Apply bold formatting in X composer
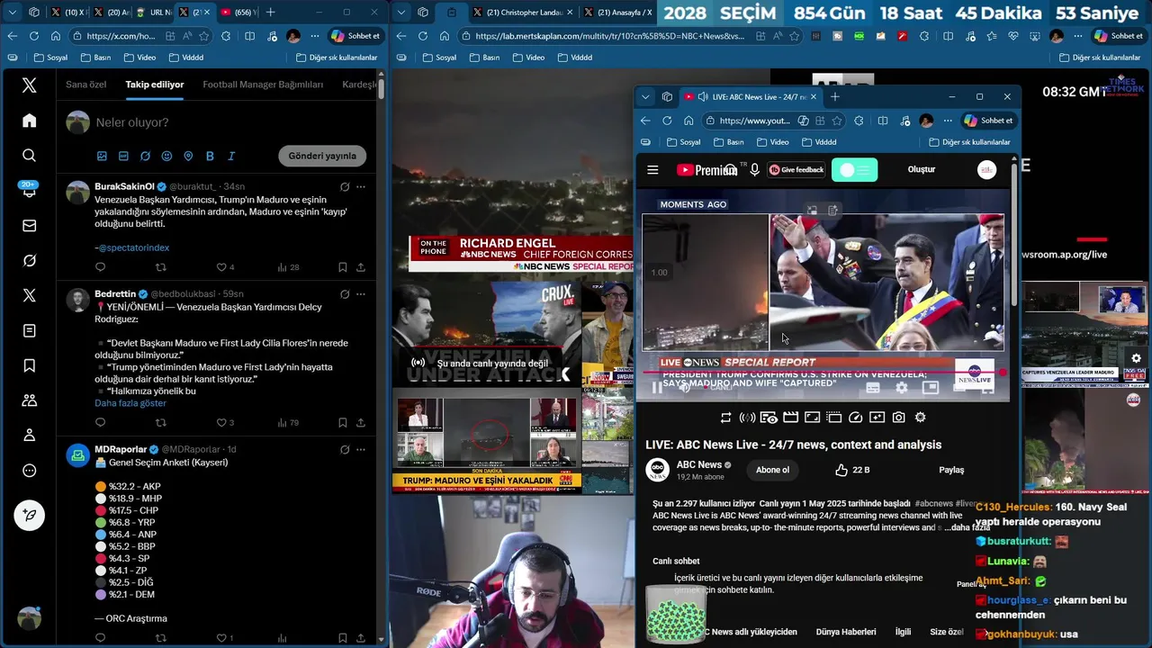 (x=210, y=156)
